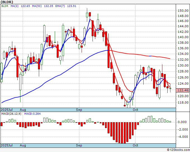The image size is (190, 152).
Task: Click the 2025Jul label on price chart axis
Action: point(6,110)
